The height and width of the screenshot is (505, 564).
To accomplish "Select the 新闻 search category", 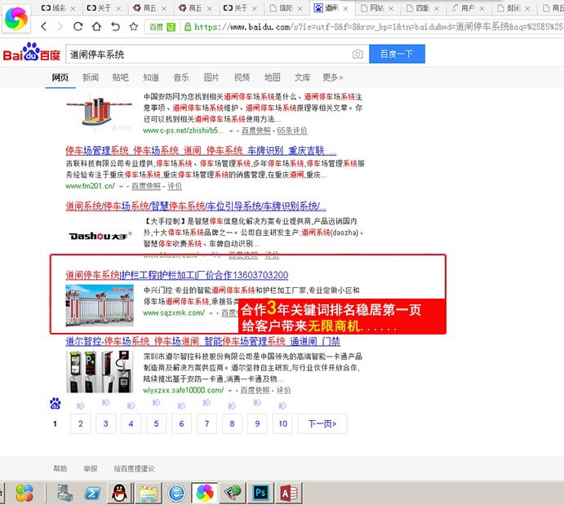I will point(91,78).
